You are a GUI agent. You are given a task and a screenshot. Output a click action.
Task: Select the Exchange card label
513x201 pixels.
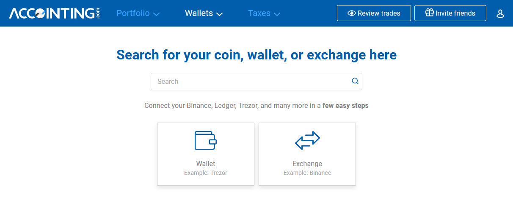pos(307,163)
